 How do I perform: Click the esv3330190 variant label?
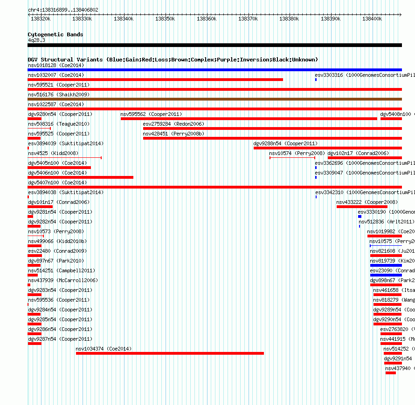click(x=387, y=212)
